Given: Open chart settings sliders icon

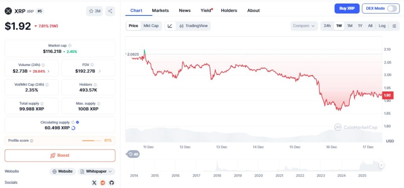Looking at the screenshot, I should pos(394,26).
